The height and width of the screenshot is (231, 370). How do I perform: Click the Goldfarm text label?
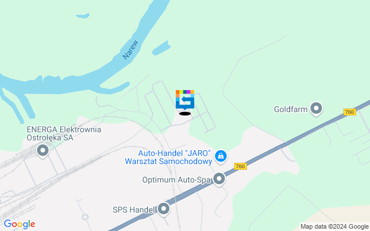pyautogui.click(x=291, y=109)
